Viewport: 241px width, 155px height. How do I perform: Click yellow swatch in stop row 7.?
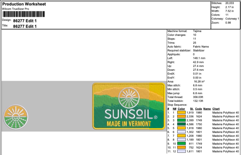(181, 136)
